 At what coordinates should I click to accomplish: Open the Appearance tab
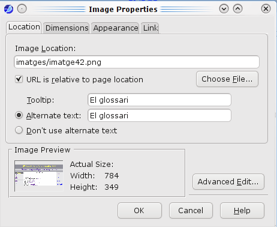point(115,28)
